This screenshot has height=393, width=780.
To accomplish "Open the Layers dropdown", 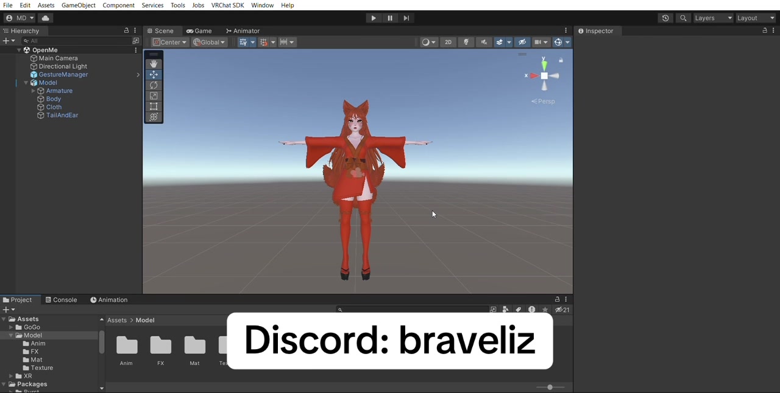I will point(713,18).
